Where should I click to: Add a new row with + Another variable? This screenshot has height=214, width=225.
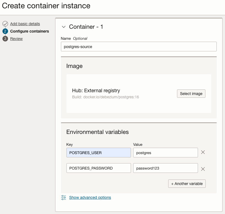coord(187,184)
